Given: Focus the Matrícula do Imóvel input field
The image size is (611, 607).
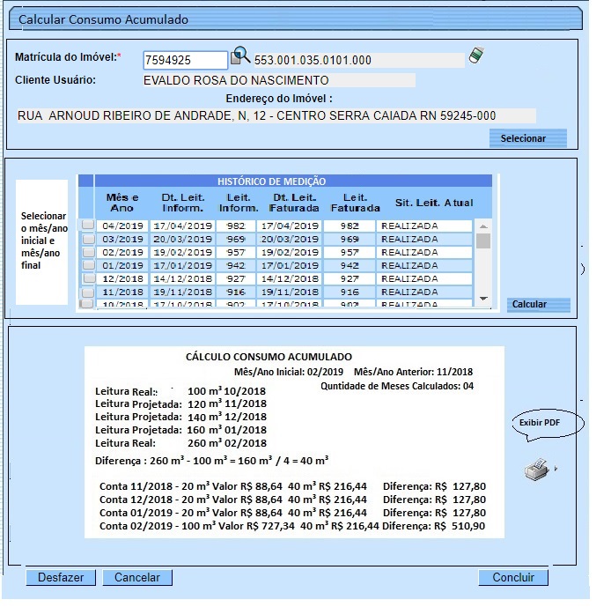Looking at the screenshot, I should [185, 60].
